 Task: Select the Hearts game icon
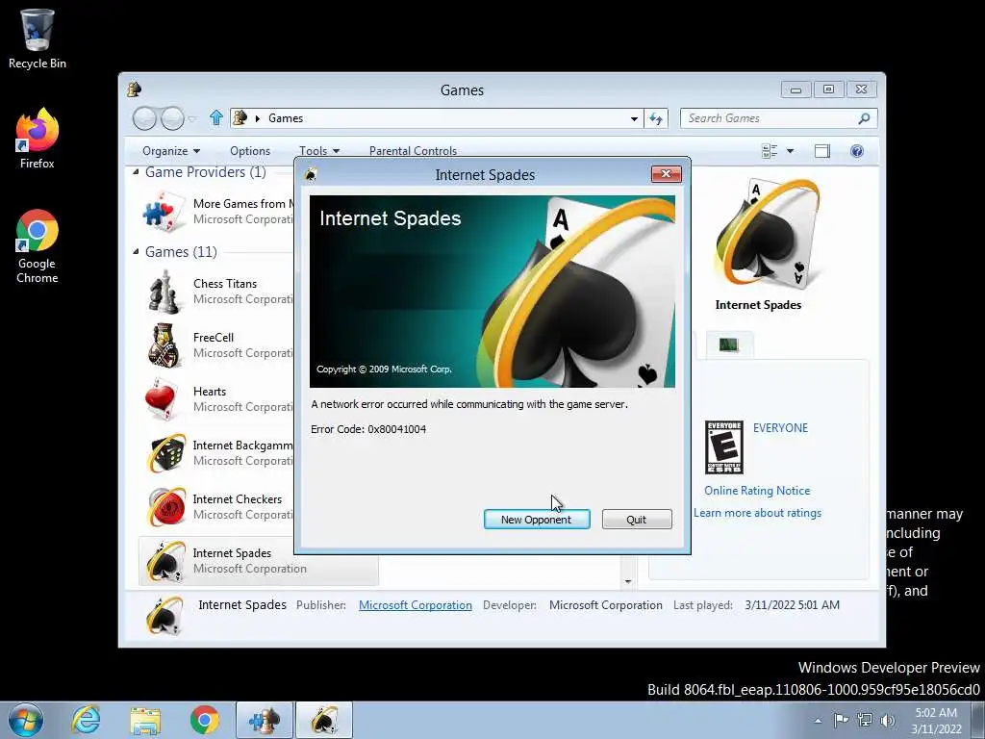[162, 399]
